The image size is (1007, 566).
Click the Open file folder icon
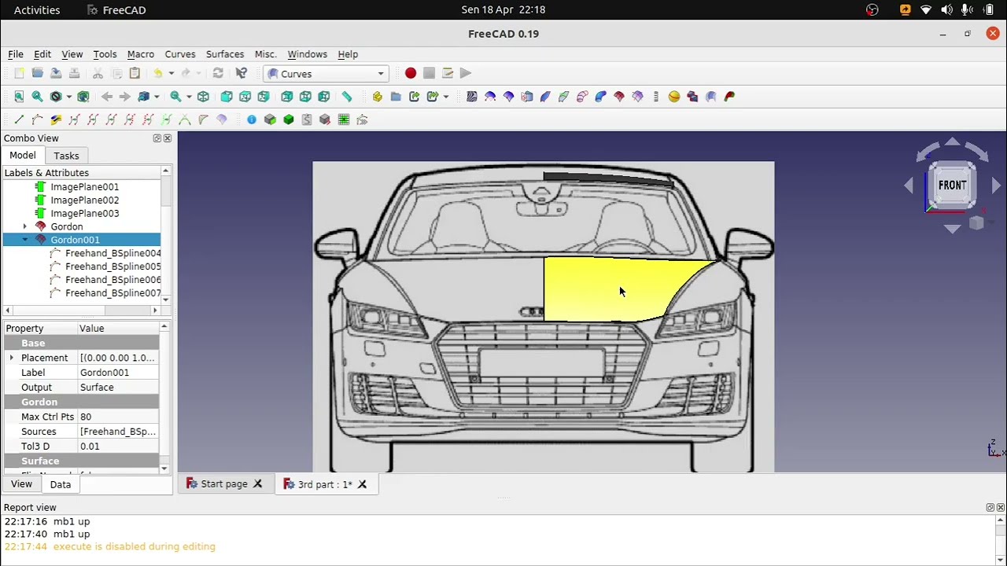(x=37, y=73)
